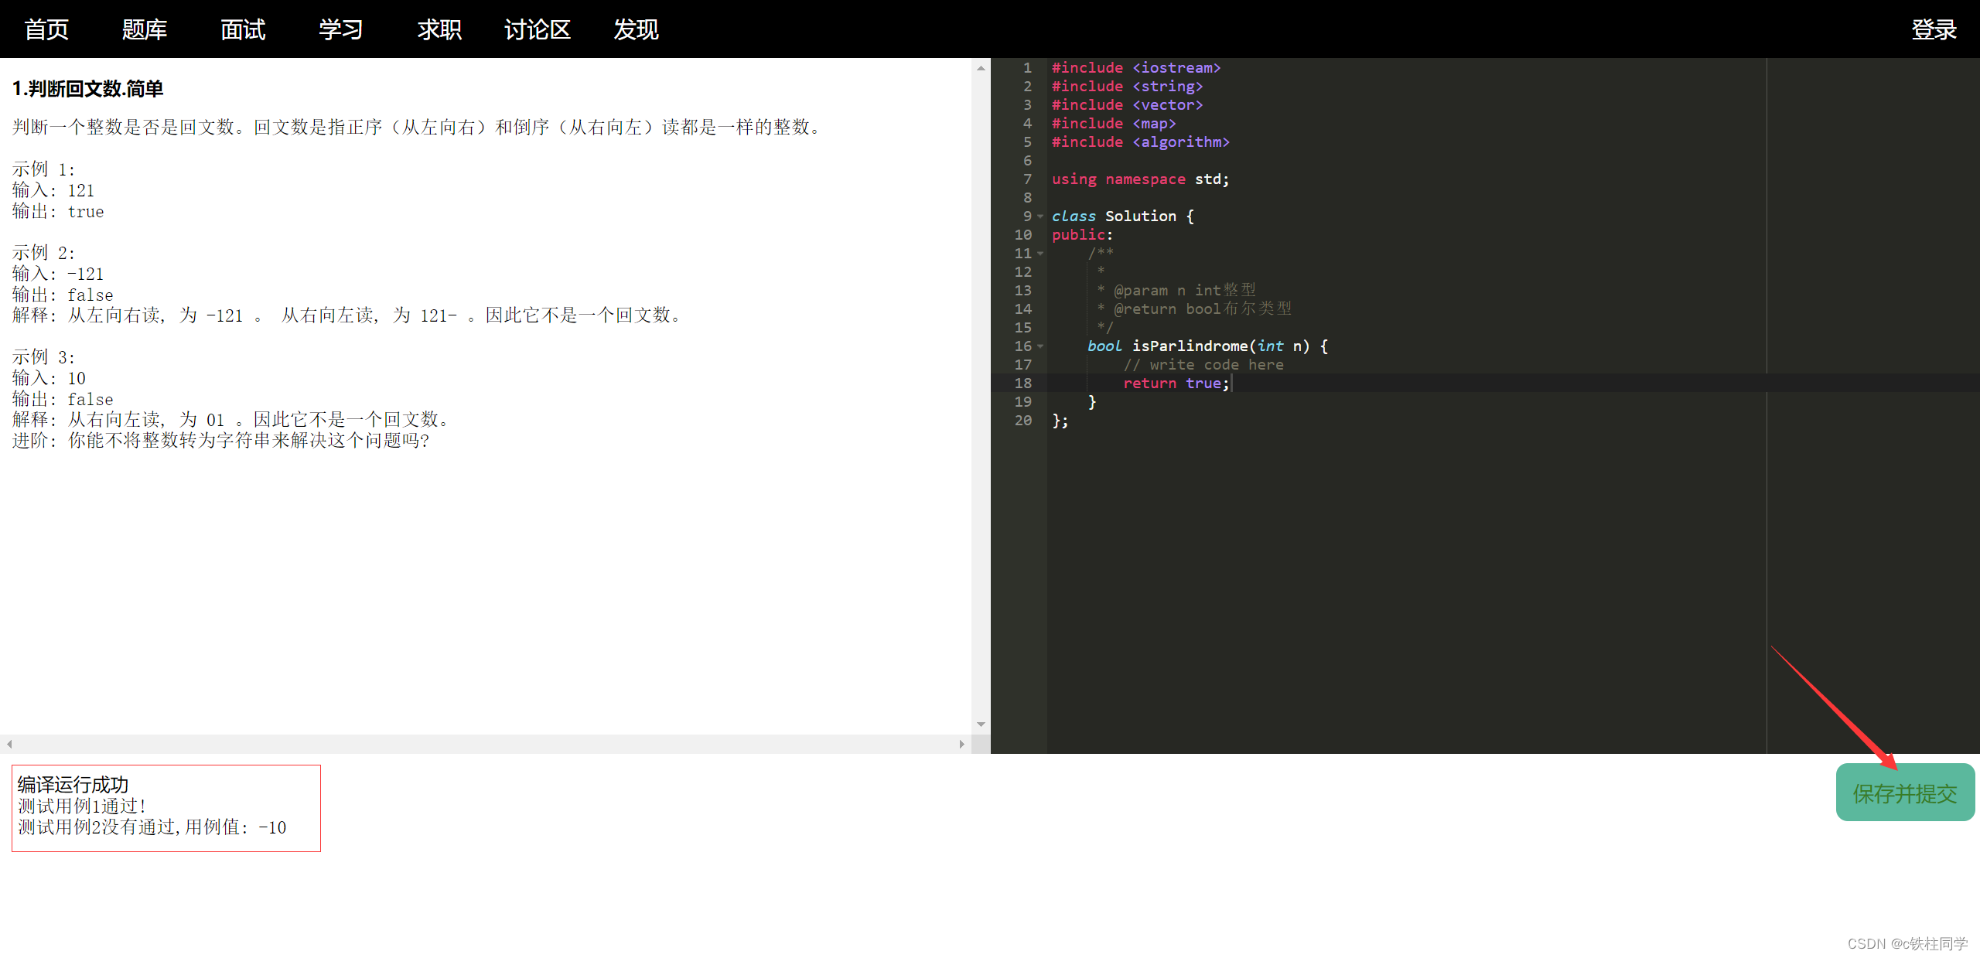
Task: Click the '#include <map>' line
Action: (1113, 124)
